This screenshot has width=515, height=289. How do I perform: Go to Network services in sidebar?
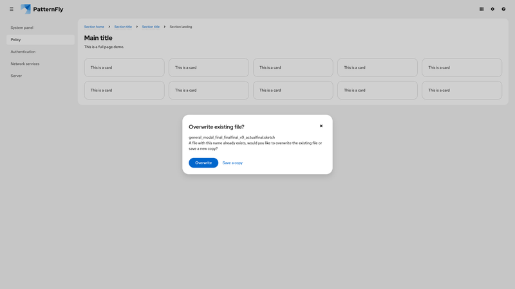(x=25, y=64)
